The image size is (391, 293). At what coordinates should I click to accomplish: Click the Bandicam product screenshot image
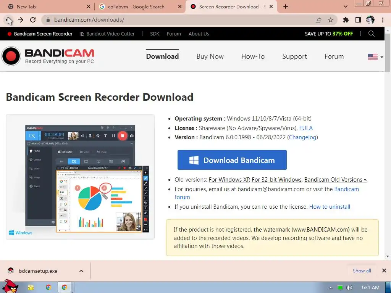80,177
